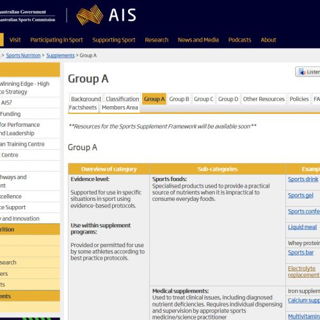
Task: Click the Sports foods: heading text
Action: tap(170, 179)
